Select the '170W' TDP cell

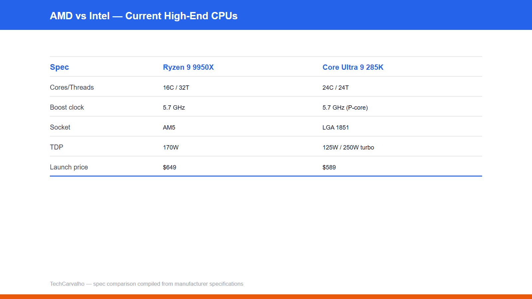click(171, 148)
